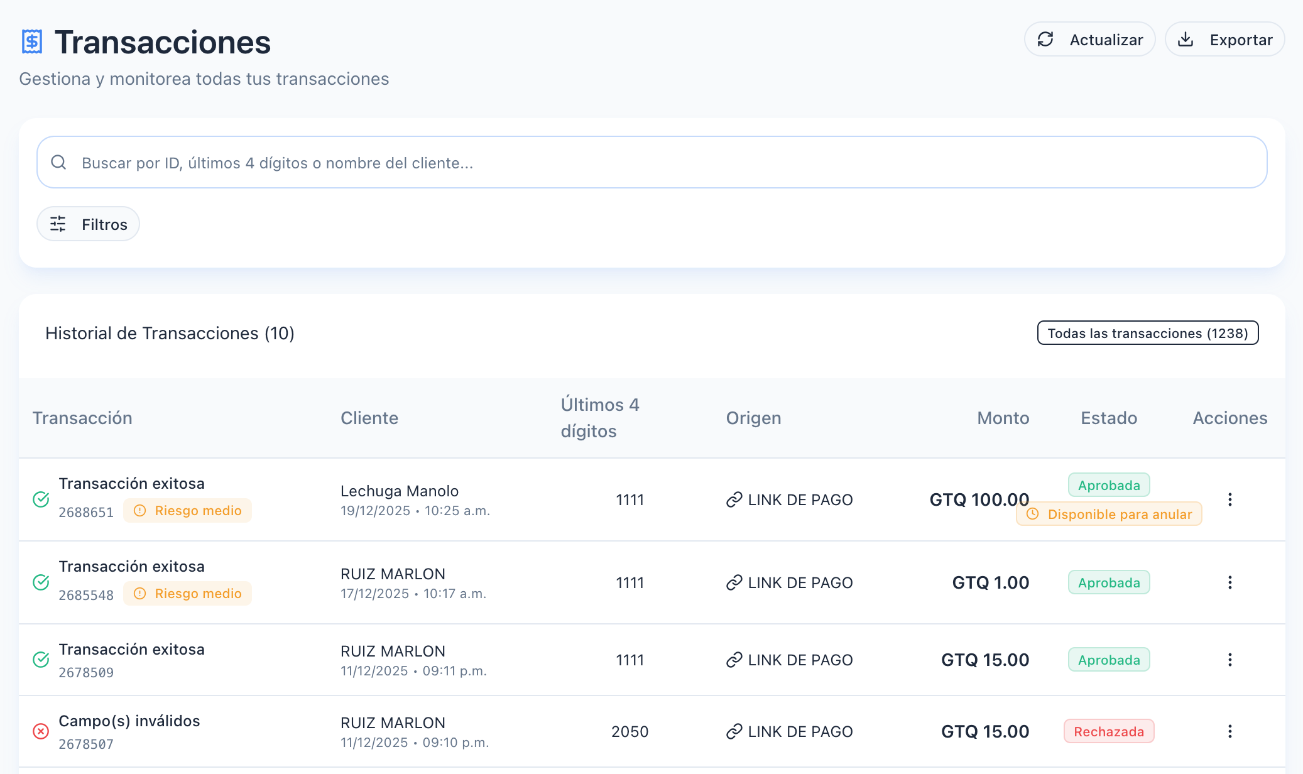1303x774 pixels.
Task: Open actions menu for rejected transaction 2678507
Action: click(x=1229, y=731)
